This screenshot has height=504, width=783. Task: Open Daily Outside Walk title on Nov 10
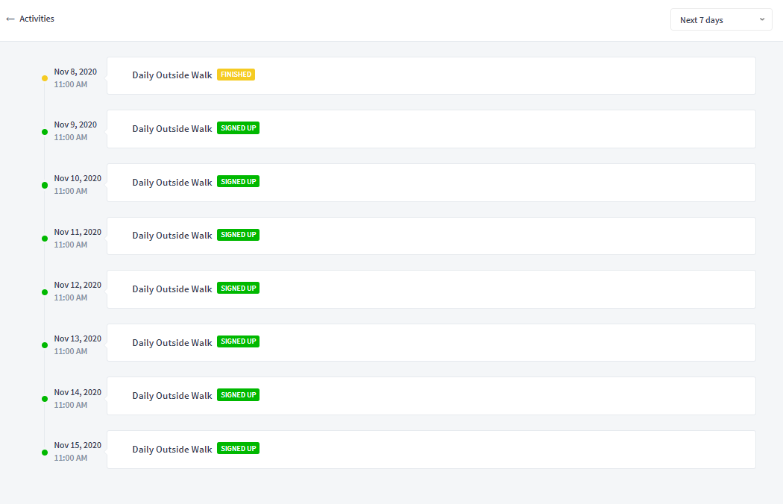172,183
